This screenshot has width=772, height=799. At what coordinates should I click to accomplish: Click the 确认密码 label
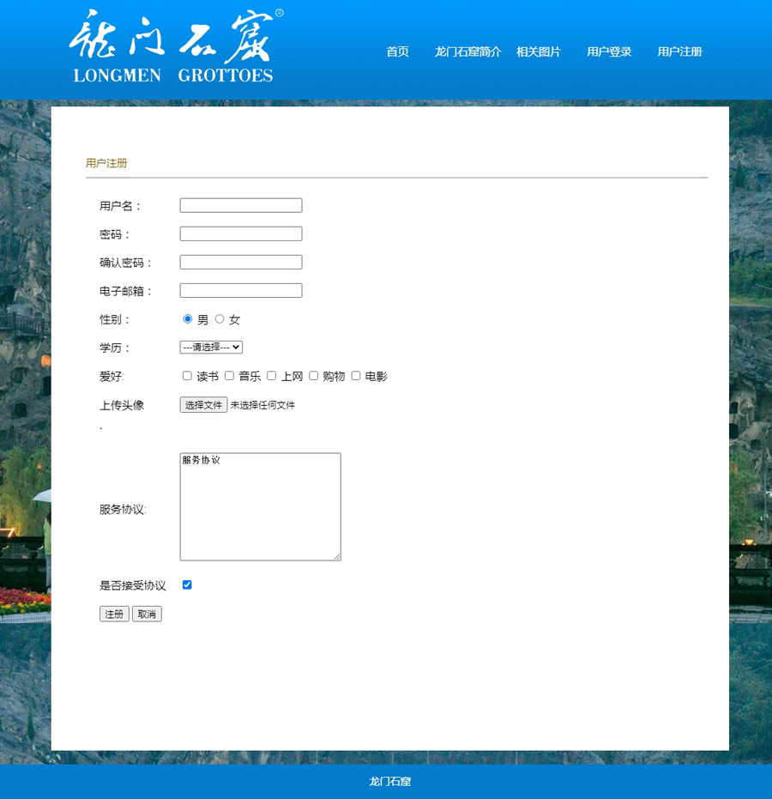click(x=125, y=263)
